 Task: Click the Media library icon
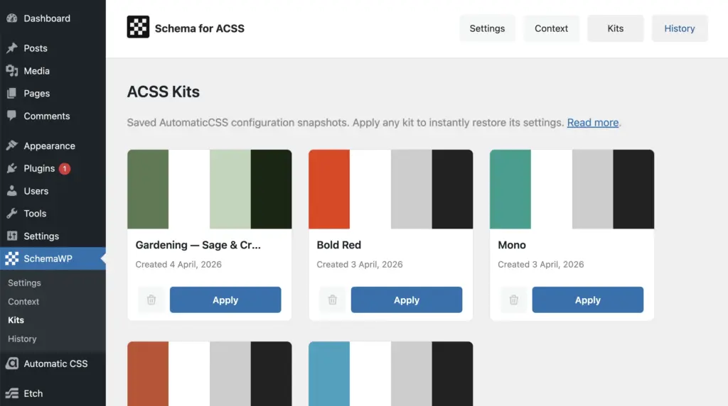point(12,71)
